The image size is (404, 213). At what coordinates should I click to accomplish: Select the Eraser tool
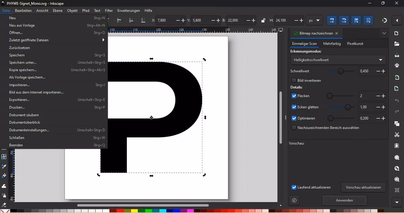pos(4,204)
